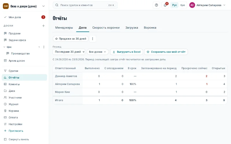
Task: Click the '100%' value in Айгерим Сапарова row
Action: tap(133, 84)
